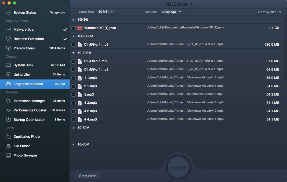This screenshot has width=287, height=182.
Task: Click the round Remove button
Action: point(178,167)
